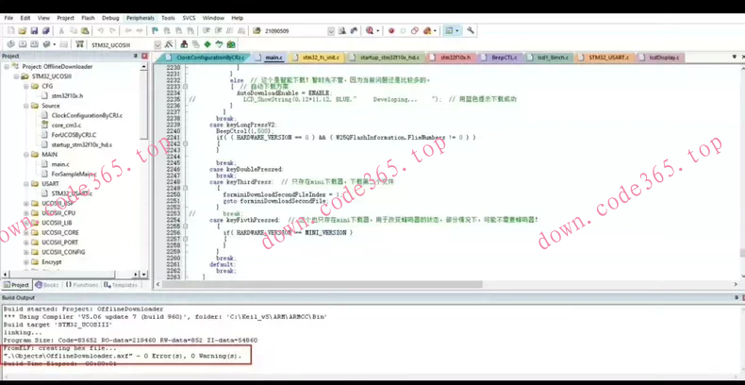Click the red Insert Breakpoint icon
Viewport: 745px width, 385px height.
tap(391, 31)
